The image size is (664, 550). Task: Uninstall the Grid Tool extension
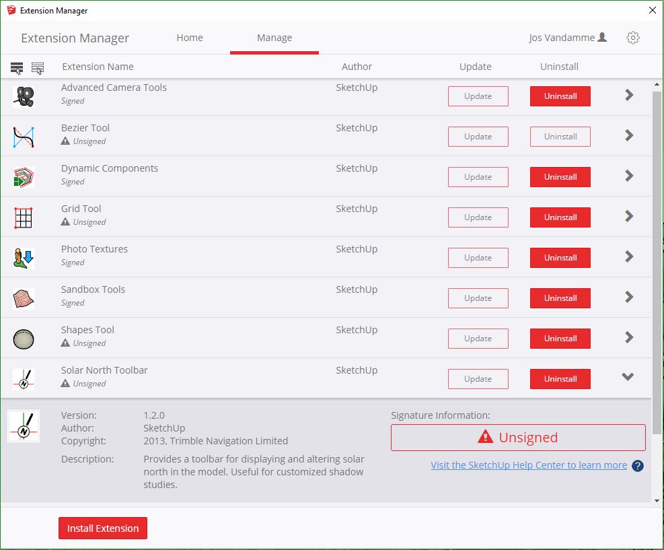click(560, 217)
